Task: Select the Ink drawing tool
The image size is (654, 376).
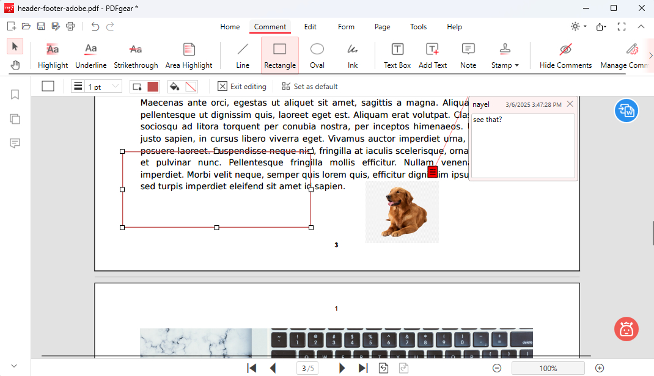Action: click(x=353, y=55)
